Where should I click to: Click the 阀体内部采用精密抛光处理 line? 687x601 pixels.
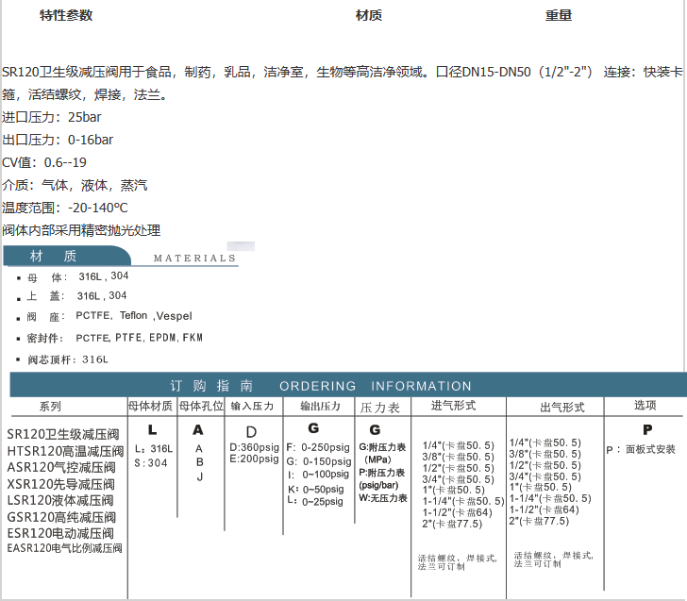point(81,230)
